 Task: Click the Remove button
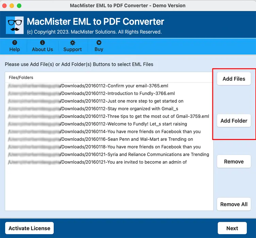tap(234, 162)
